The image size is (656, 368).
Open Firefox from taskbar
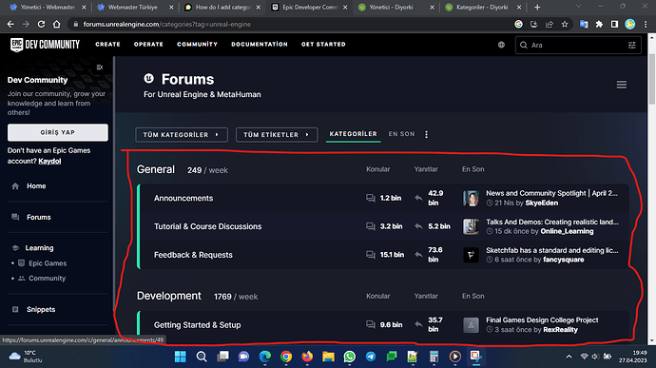307,357
